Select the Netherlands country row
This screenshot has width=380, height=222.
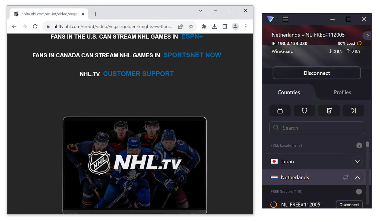(x=314, y=177)
